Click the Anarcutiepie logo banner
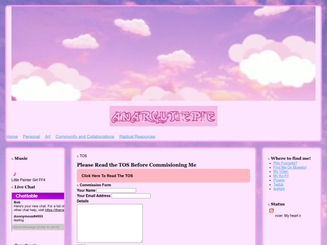Viewport: 327px width, 245px height. (x=163, y=116)
